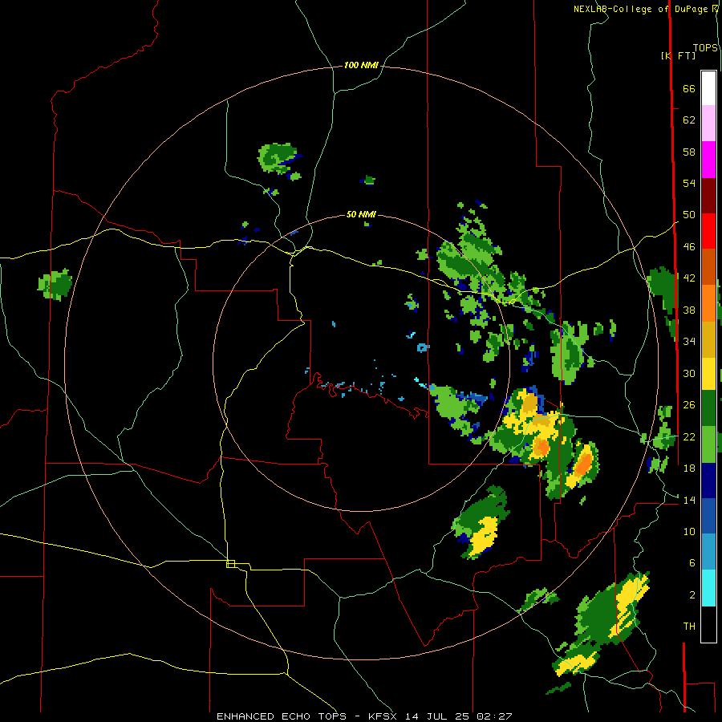Select the 10 scale label
The width and height of the screenshot is (722, 722).
[x=689, y=531]
